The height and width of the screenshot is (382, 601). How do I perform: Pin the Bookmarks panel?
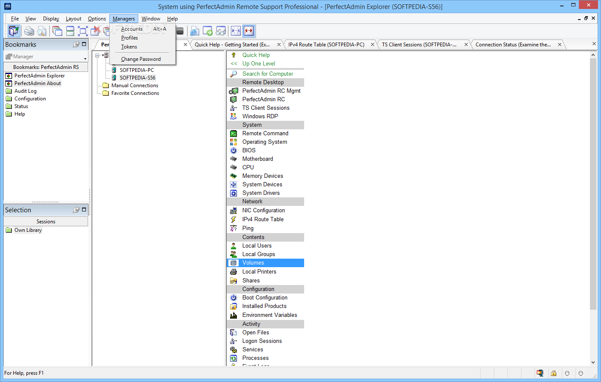click(76, 44)
